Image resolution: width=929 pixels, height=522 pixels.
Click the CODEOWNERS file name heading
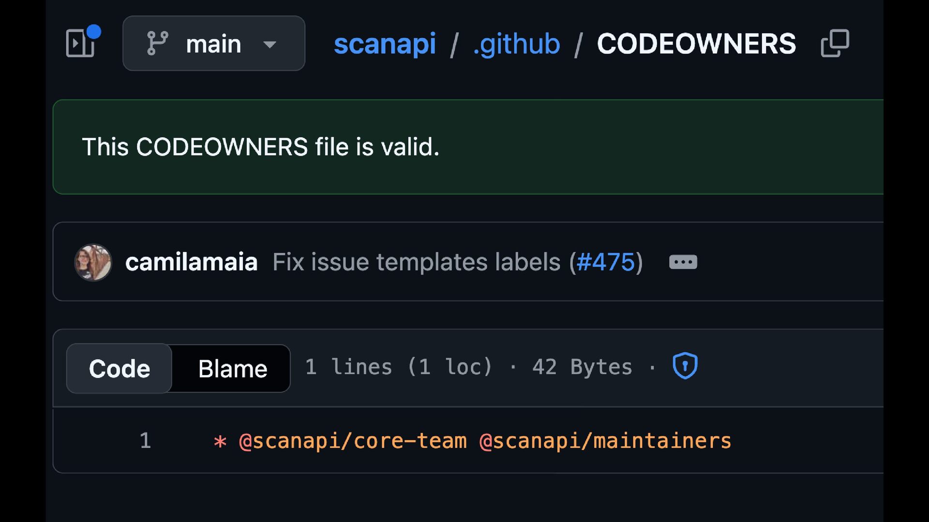[696, 43]
